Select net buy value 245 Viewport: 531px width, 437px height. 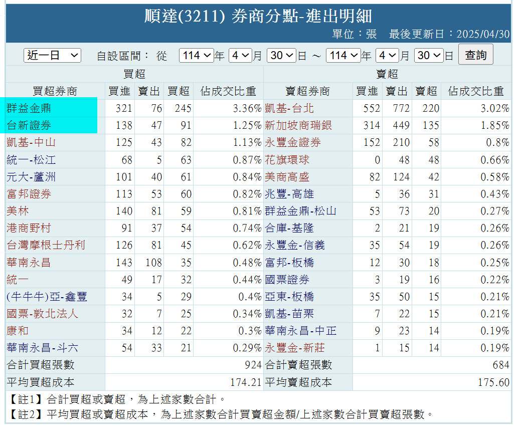[183, 108]
